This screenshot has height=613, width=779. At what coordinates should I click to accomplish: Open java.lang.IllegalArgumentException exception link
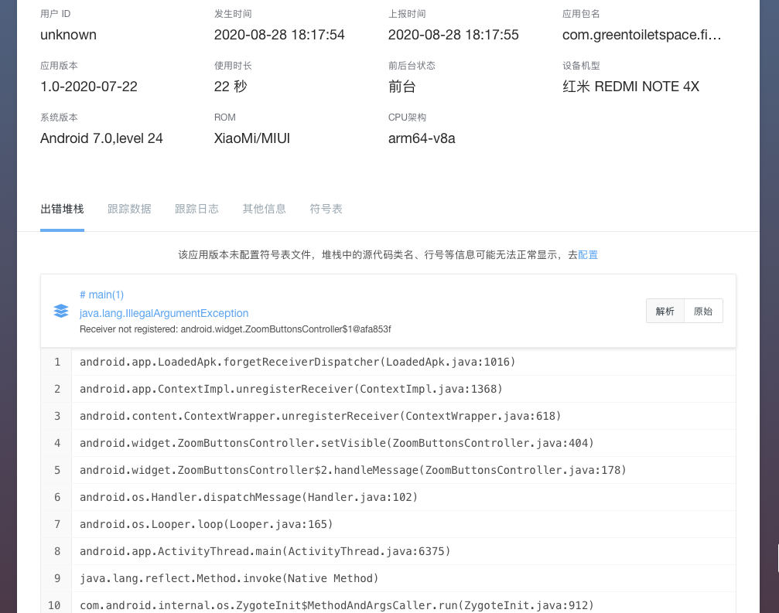164,313
